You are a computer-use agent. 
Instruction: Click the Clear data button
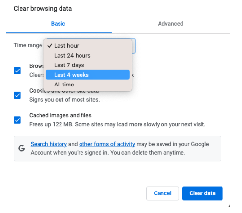point(202,193)
